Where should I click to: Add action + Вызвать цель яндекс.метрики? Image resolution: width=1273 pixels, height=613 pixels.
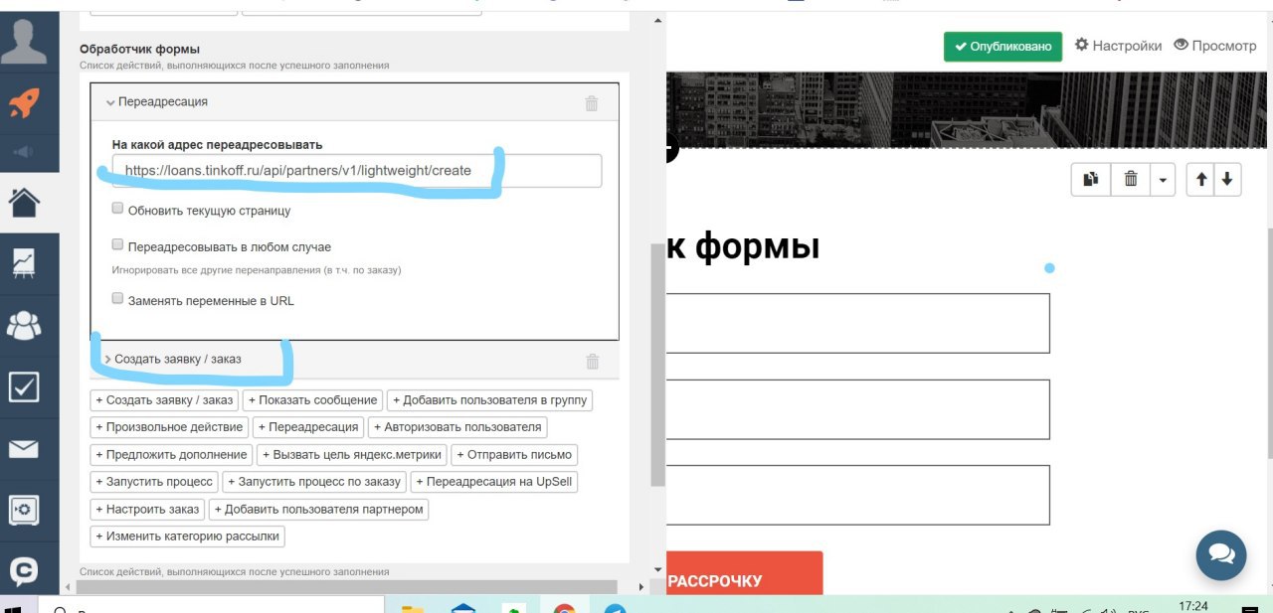[x=352, y=455]
